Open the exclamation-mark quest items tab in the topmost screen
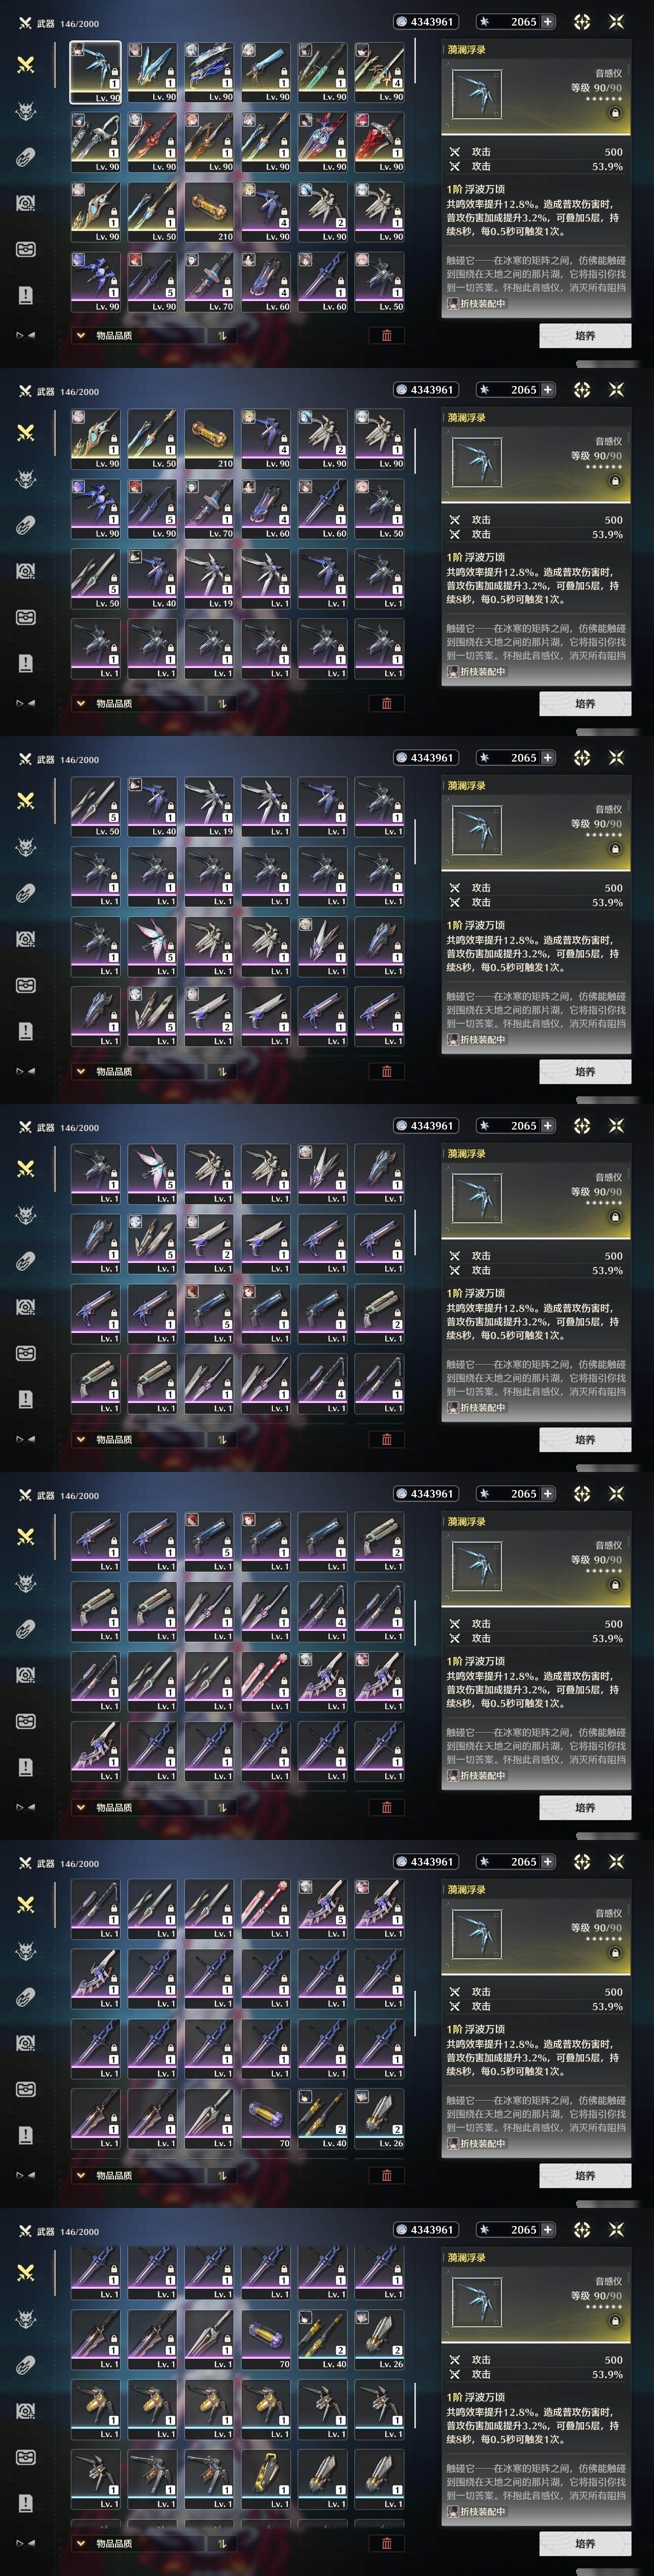This screenshot has width=654, height=2576. coord(26,294)
